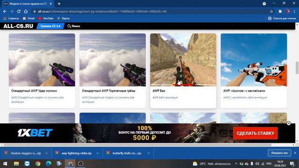
Task: Switch input language ENG
Action: pos(269,164)
